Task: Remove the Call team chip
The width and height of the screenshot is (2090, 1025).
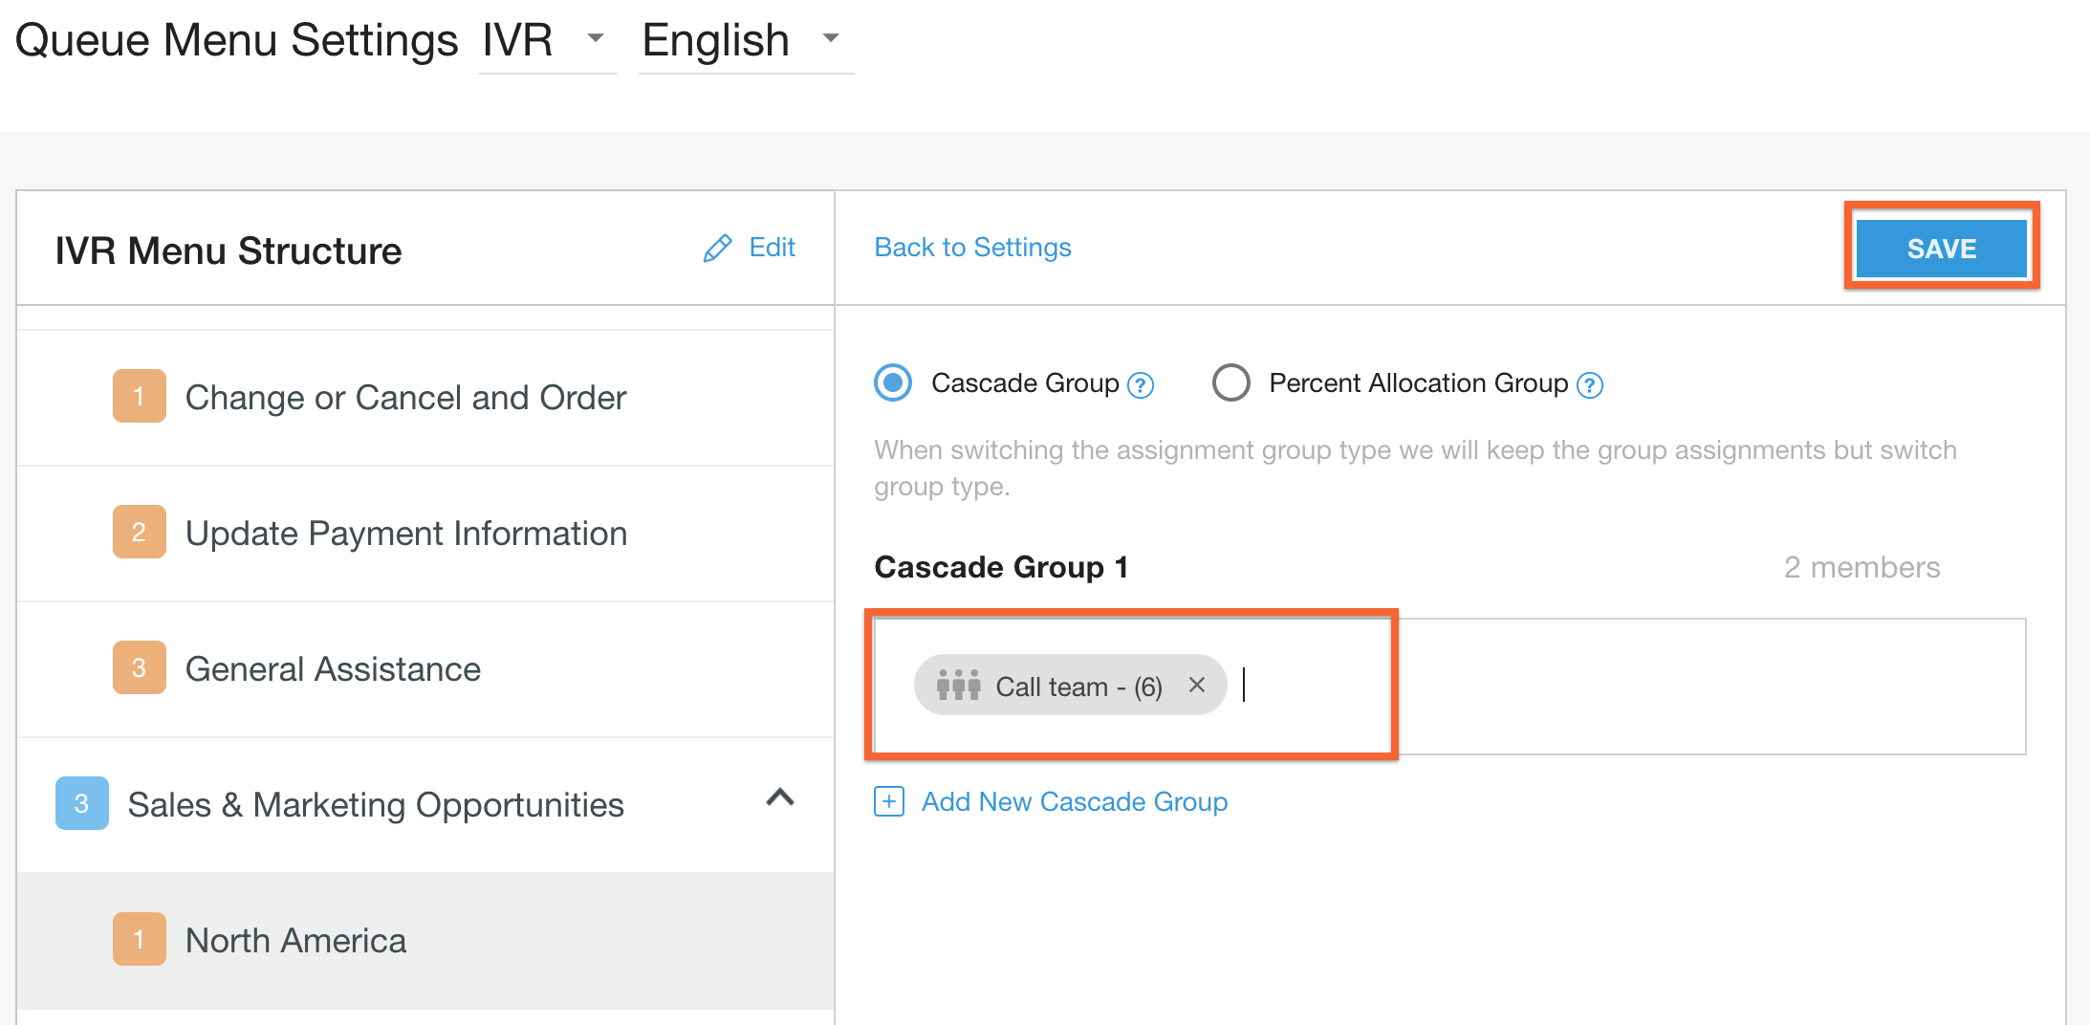Action: click(1196, 685)
